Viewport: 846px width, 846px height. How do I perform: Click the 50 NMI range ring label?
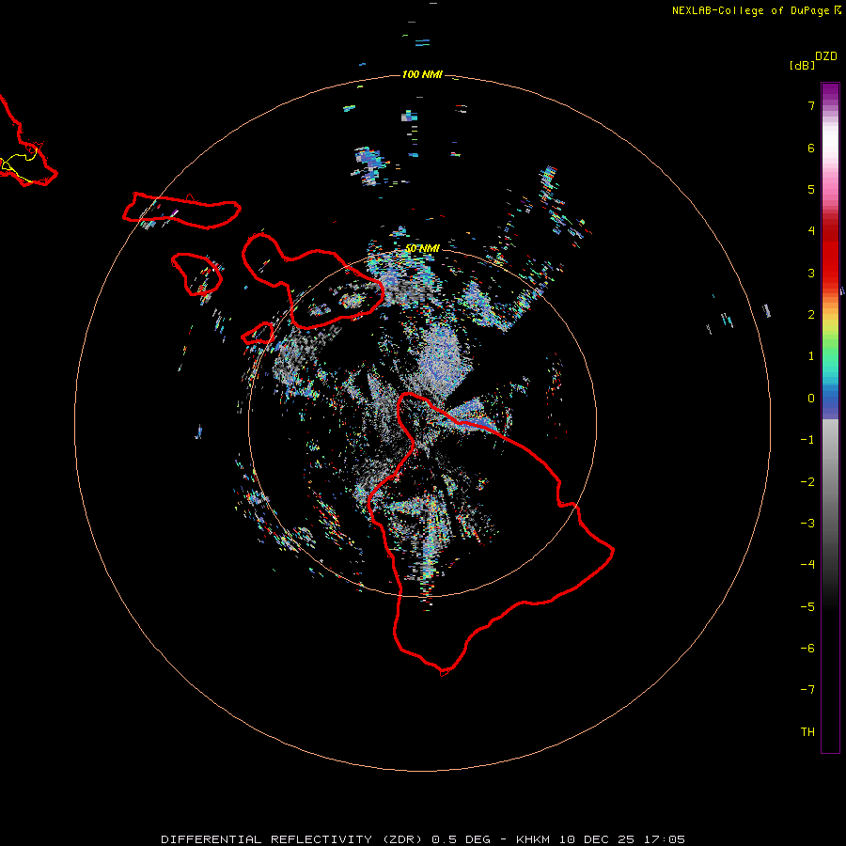(422, 248)
